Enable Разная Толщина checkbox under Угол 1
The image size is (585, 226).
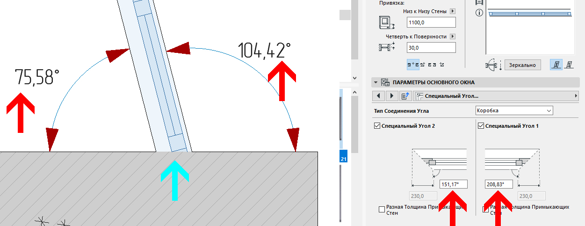(485, 210)
